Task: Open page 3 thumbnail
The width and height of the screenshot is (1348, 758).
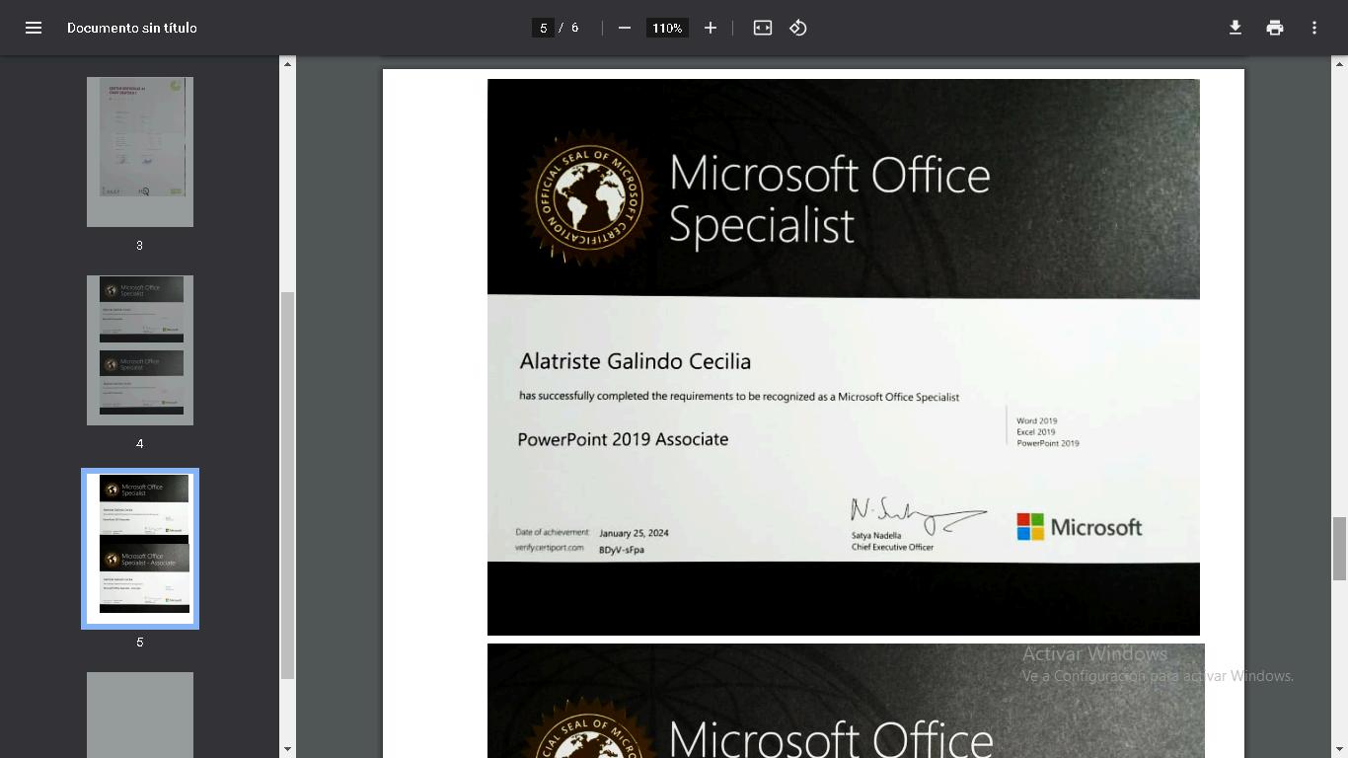Action: pos(140,152)
